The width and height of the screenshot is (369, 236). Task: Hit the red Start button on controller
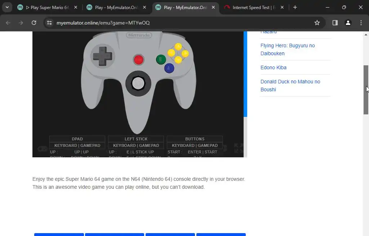click(139, 60)
